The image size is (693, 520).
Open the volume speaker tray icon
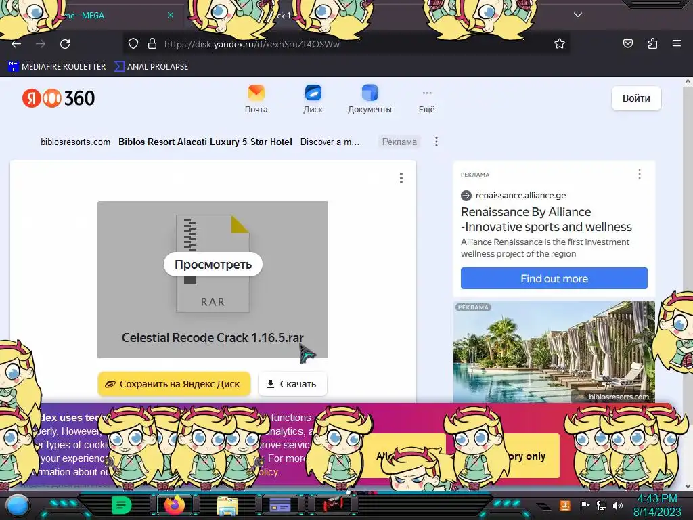[x=617, y=505]
